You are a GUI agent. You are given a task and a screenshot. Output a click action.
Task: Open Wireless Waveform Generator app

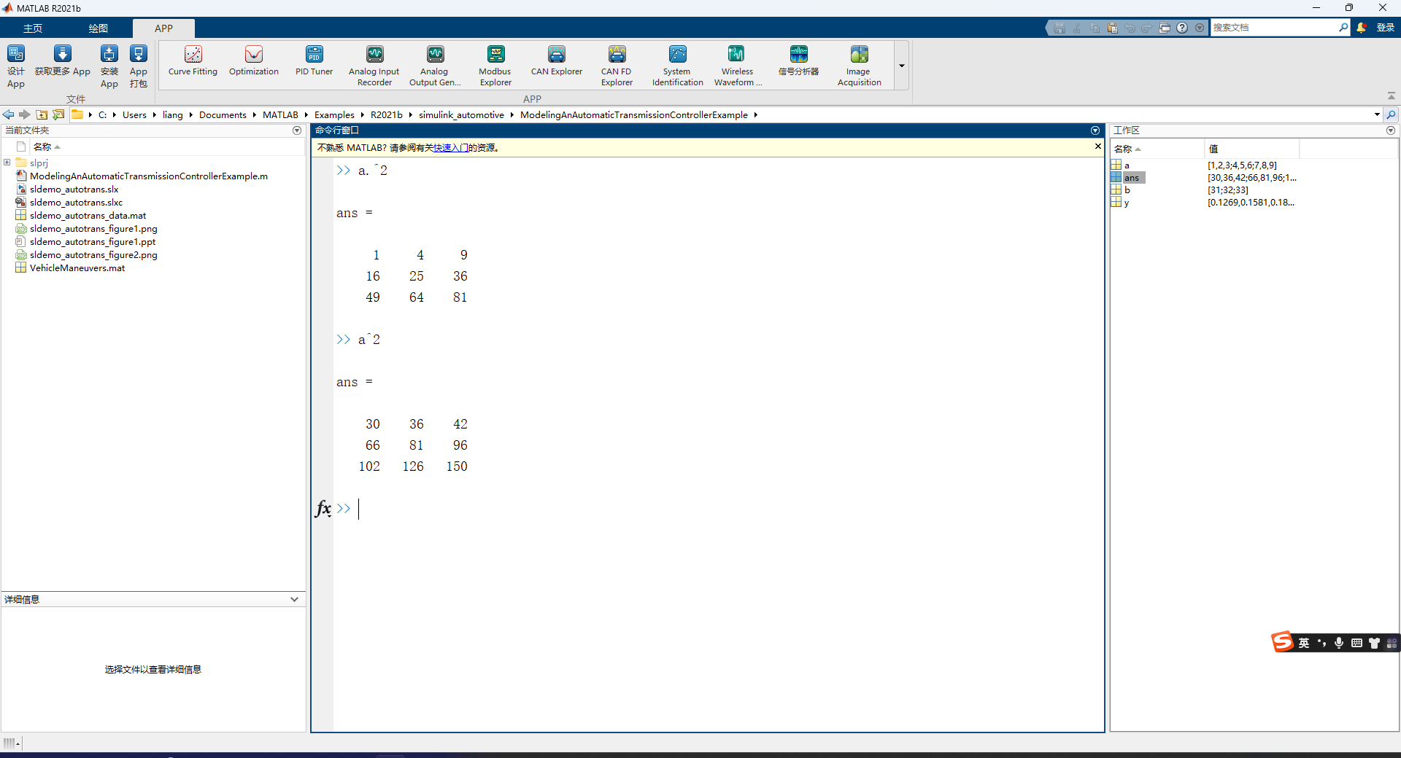coord(738,66)
